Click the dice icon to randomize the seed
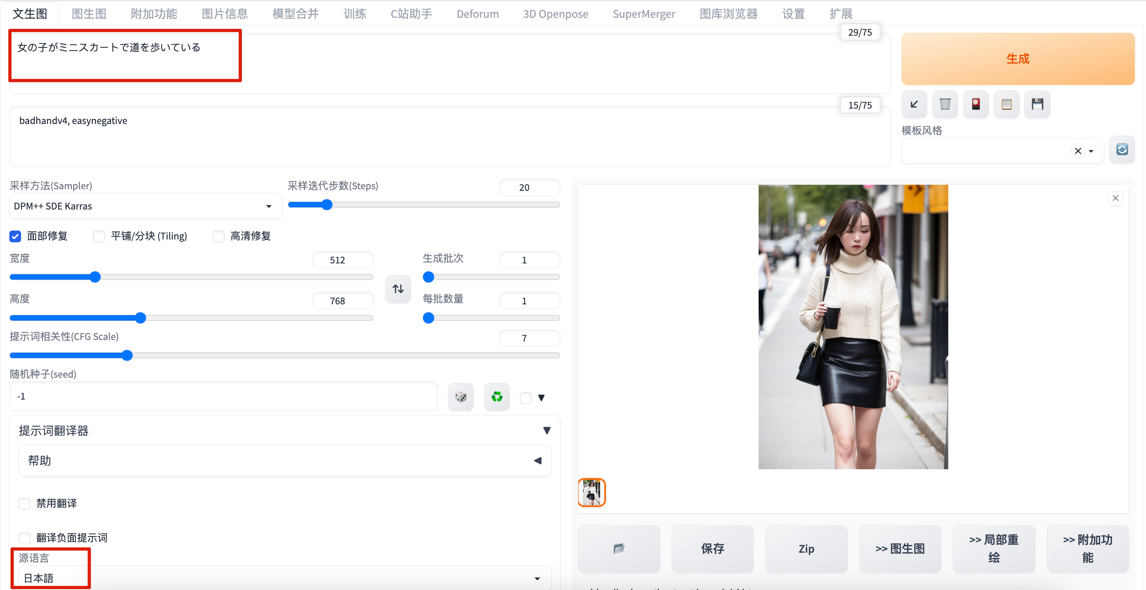 pos(461,396)
